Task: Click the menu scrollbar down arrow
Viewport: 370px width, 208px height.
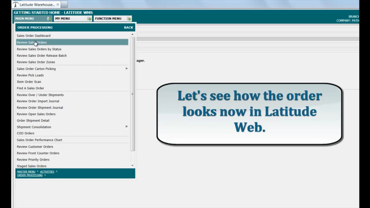Action: [132, 165]
